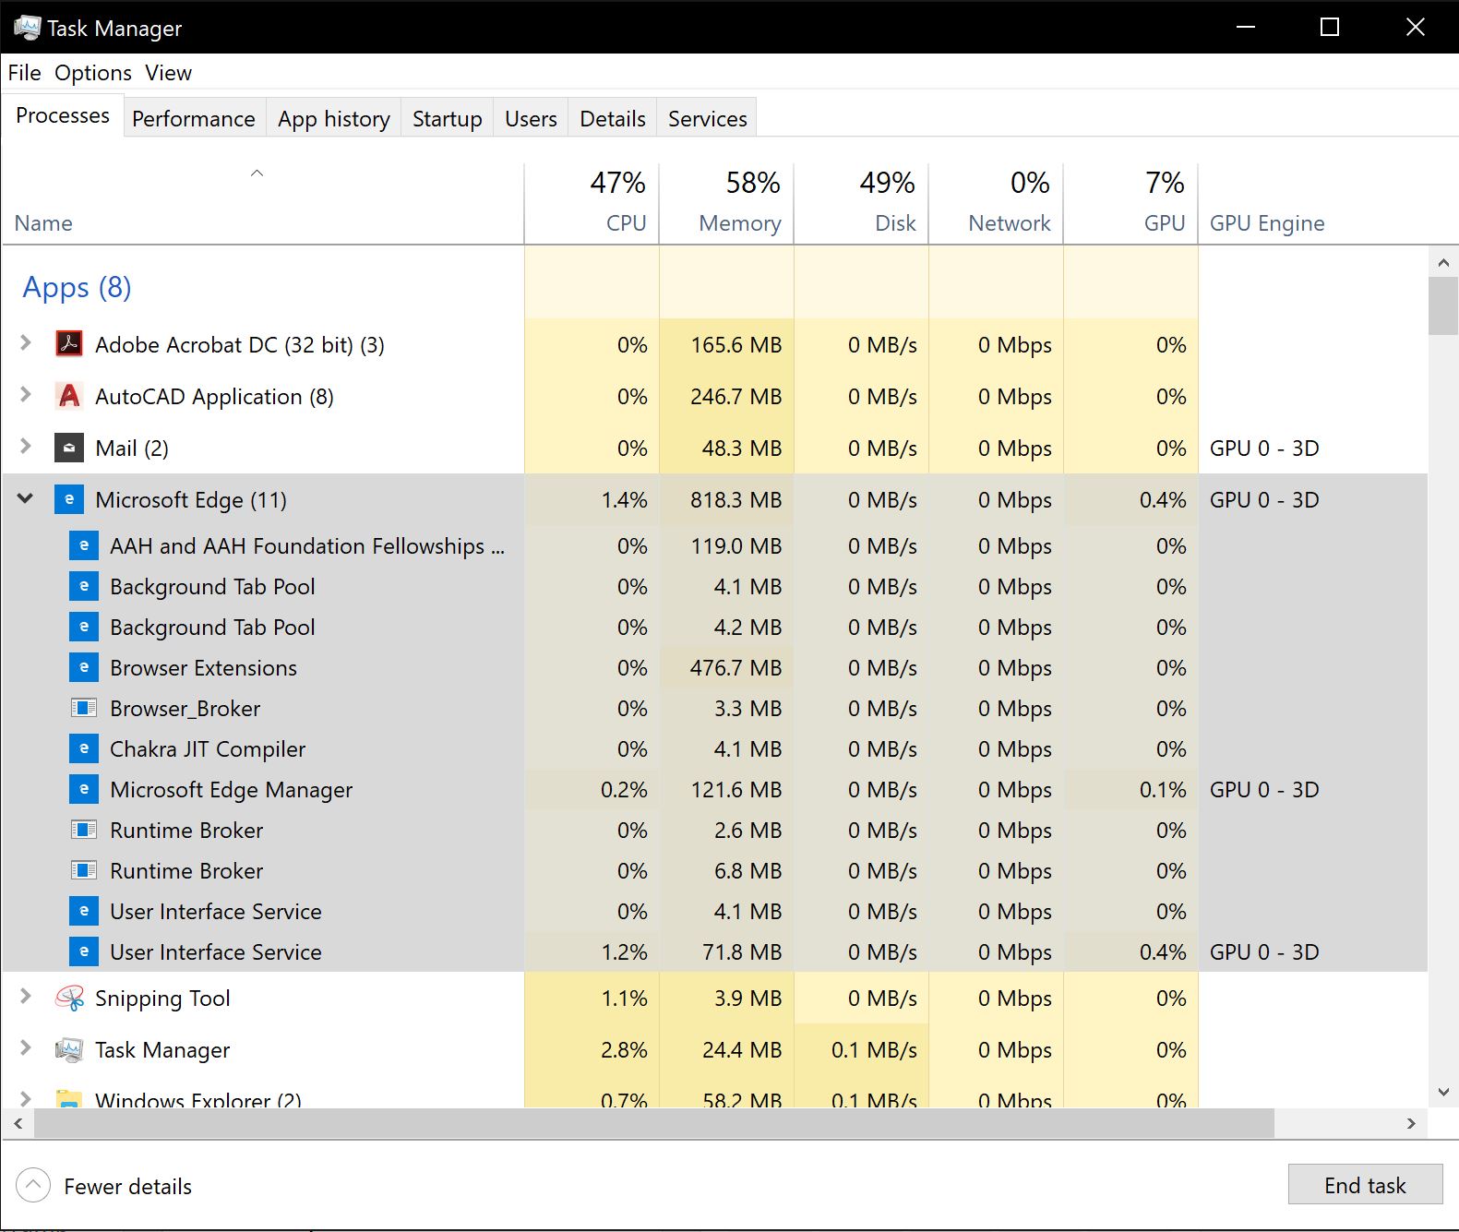Screen dimensions: 1459x1232
Task: Click the Task Manager title bar icon
Action: coord(27,28)
